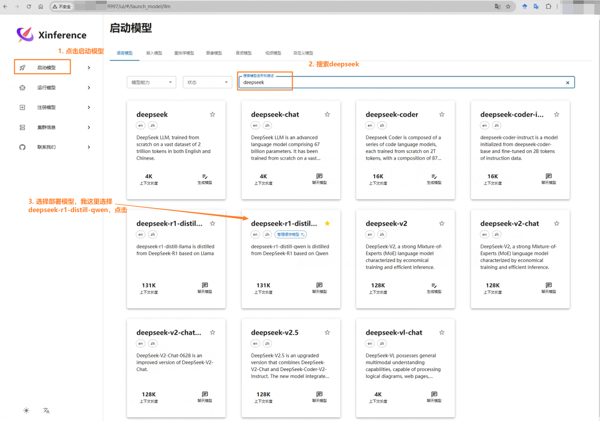The image size is (600, 421).
Task: Select the 运行模型 sidebar item
Action: 46,88
